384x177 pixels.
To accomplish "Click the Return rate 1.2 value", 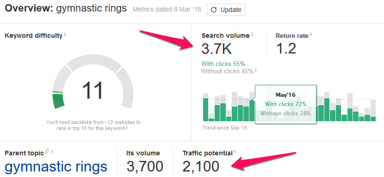I will [x=286, y=48].
